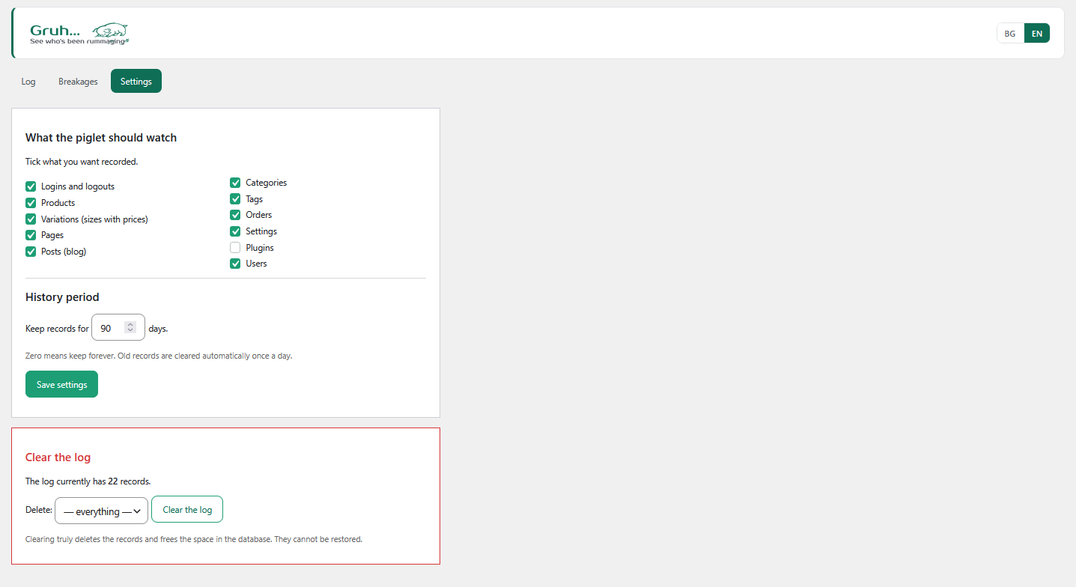Click the 'Clearing truly deletes the records' note
Screen dimensions: 1076x587
pos(194,539)
